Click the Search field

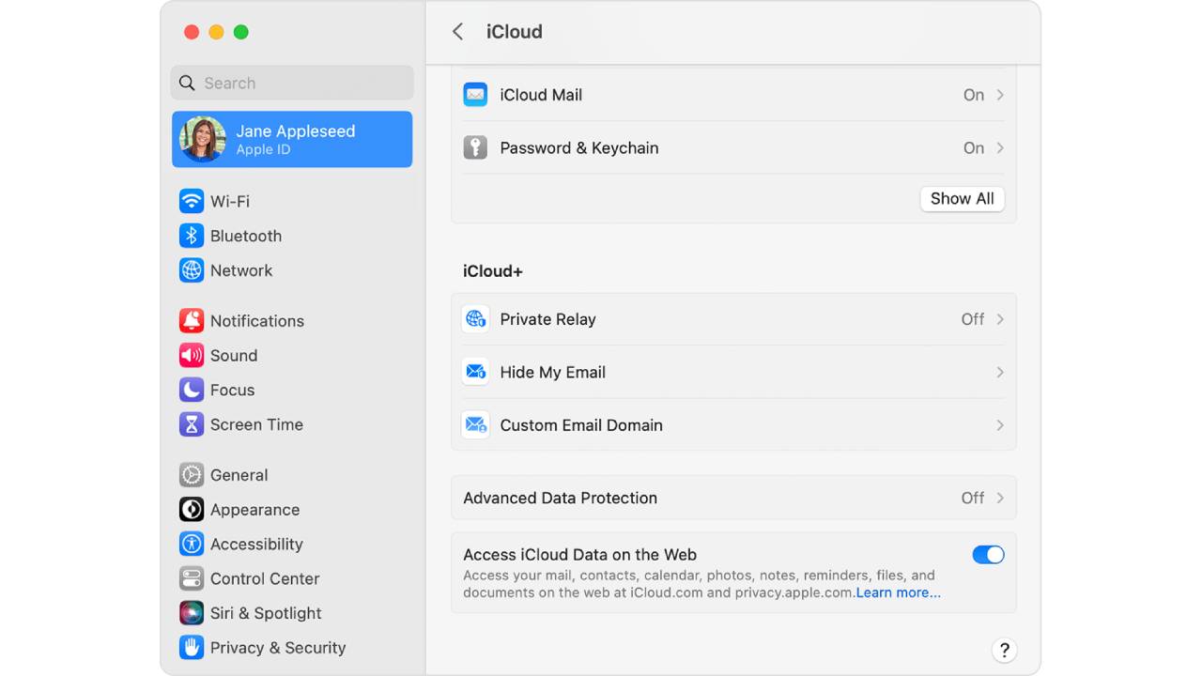[x=292, y=83]
